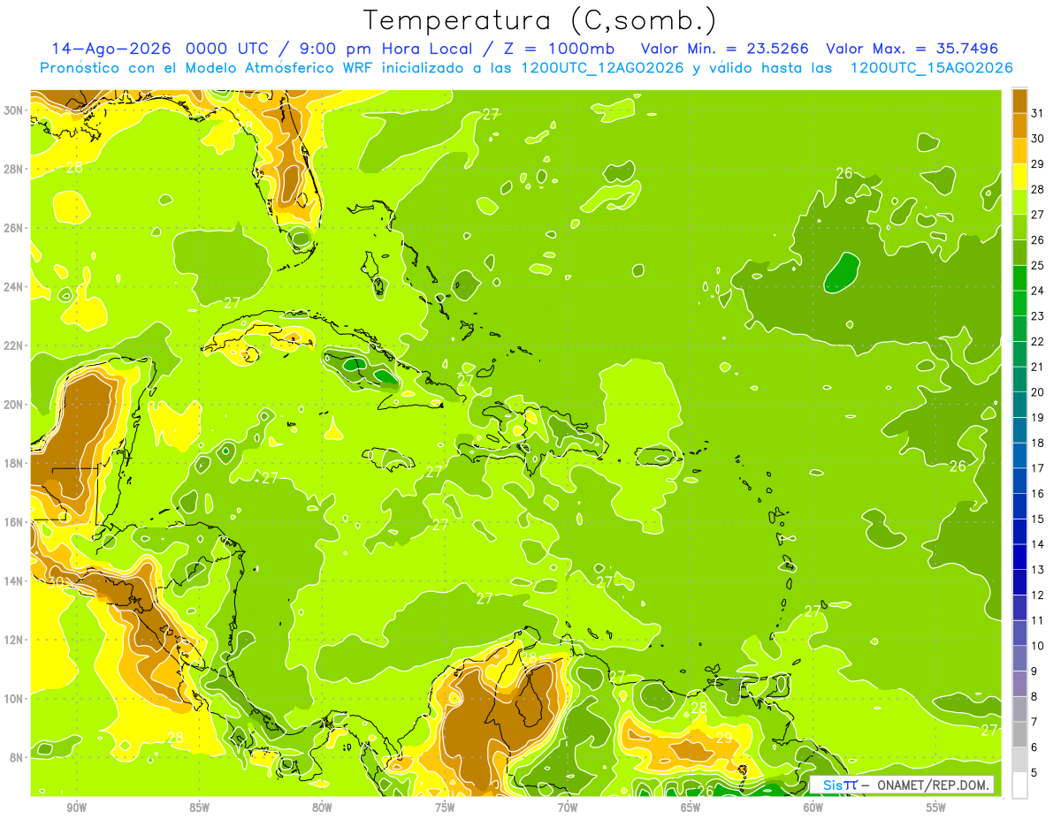Pick the legend swatch between 26 and 27
The height and width of the screenshot is (819, 1061).
[1019, 227]
